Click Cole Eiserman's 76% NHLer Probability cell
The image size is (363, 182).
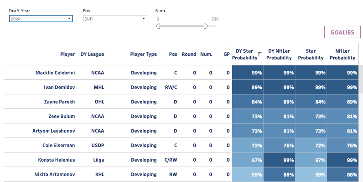tap(342, 145)
